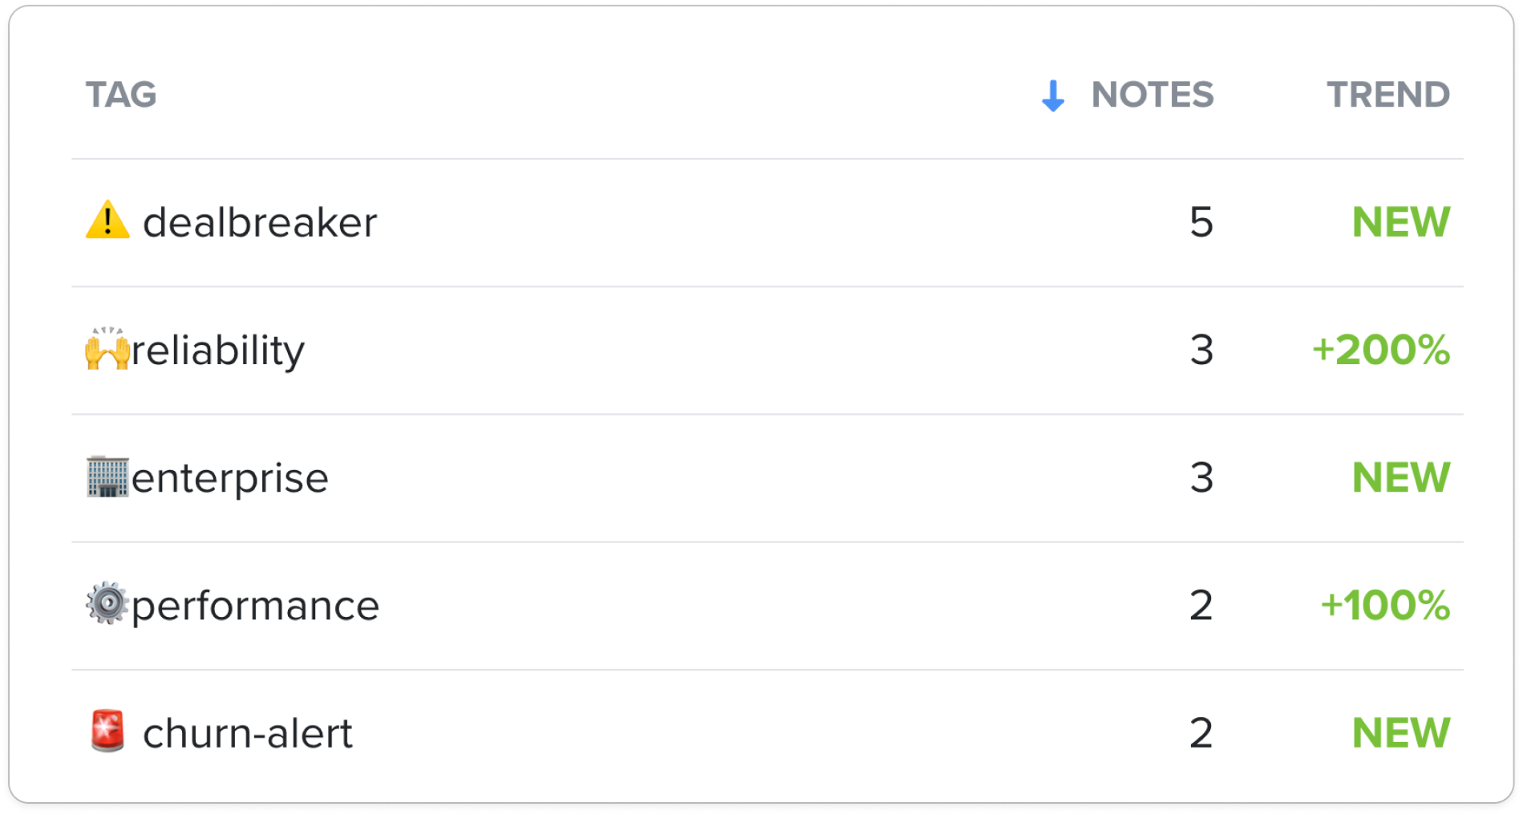Open the churn-alert tag
Viewport: 1523px width, 815px height.
click(248, 733)
